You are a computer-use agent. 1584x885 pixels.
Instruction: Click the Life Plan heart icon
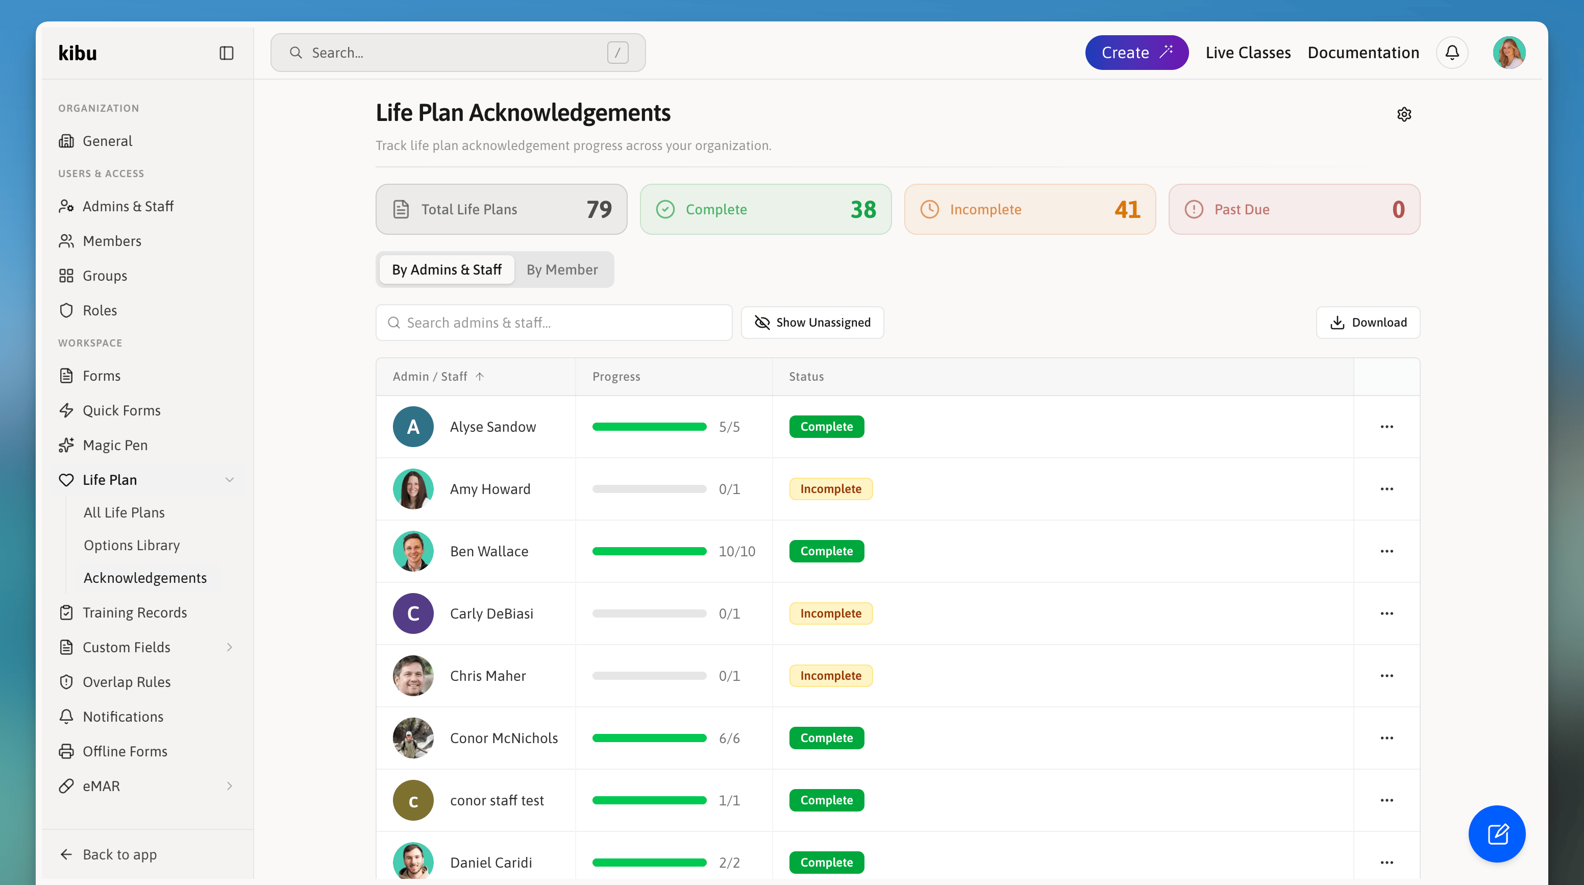click(66, 480)
